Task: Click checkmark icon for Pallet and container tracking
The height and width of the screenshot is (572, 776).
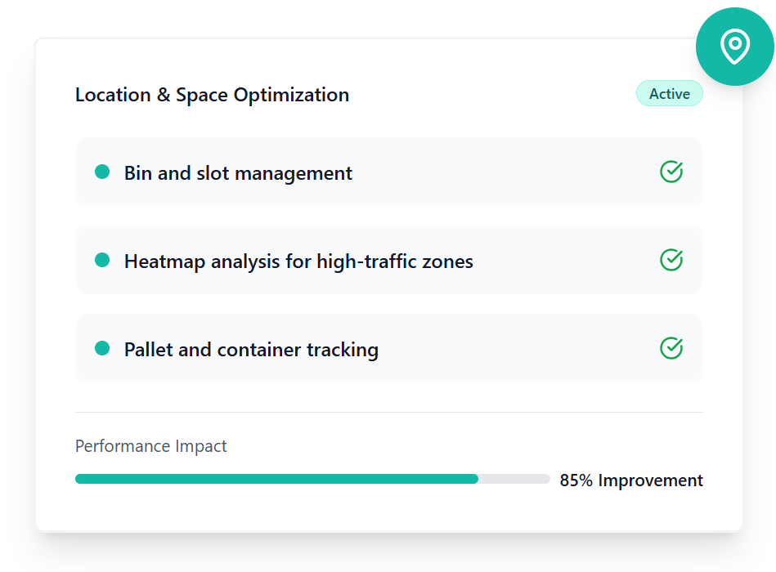Action: pyautogui.click(x=671, y=349)
